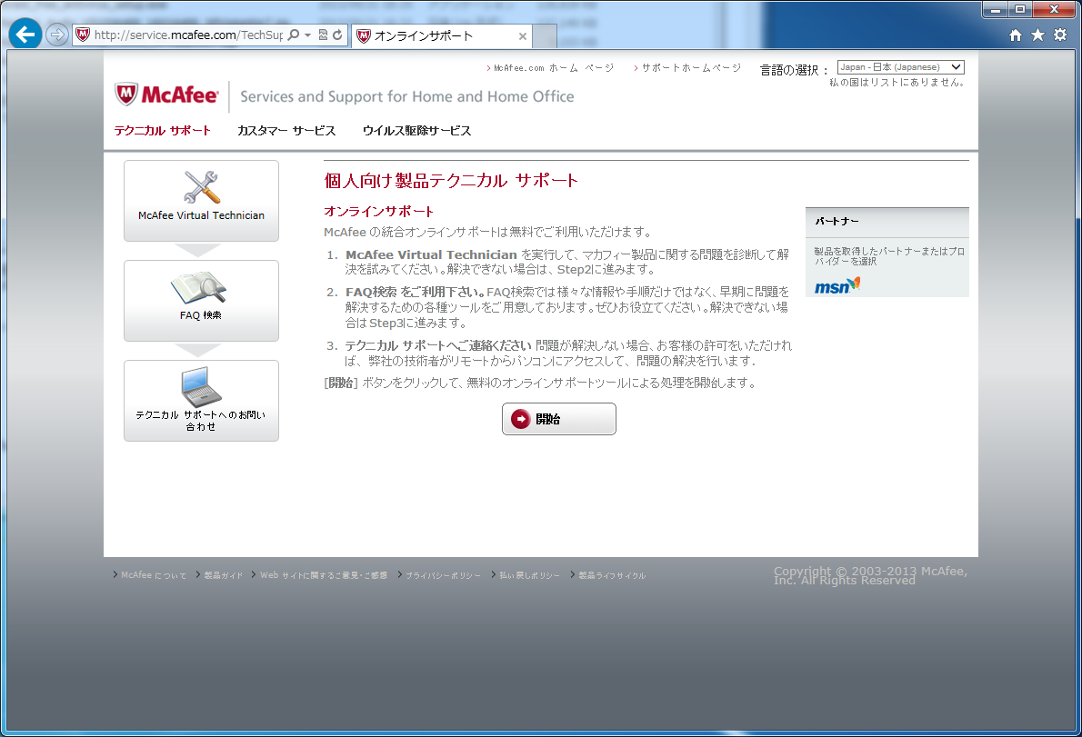
Task: Open サポートホームページ link
Action: coord(691,67)
